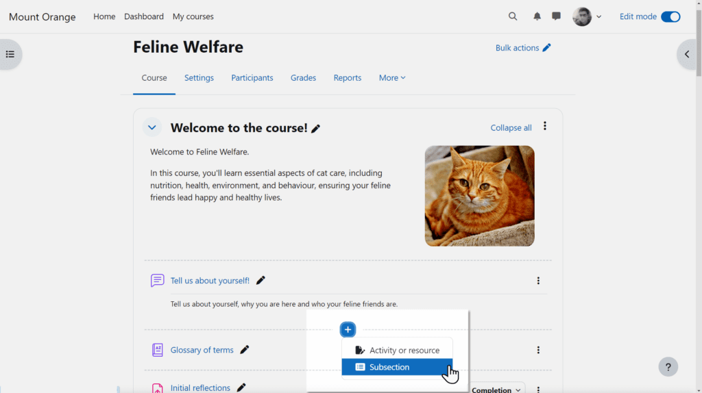Click the blue plus insert button
702x393 pixels.
(348, 330)
